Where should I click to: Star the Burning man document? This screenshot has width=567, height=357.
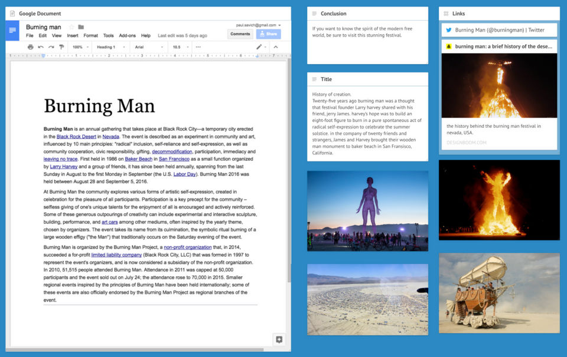pyautogui.click(x=71, y=27)
